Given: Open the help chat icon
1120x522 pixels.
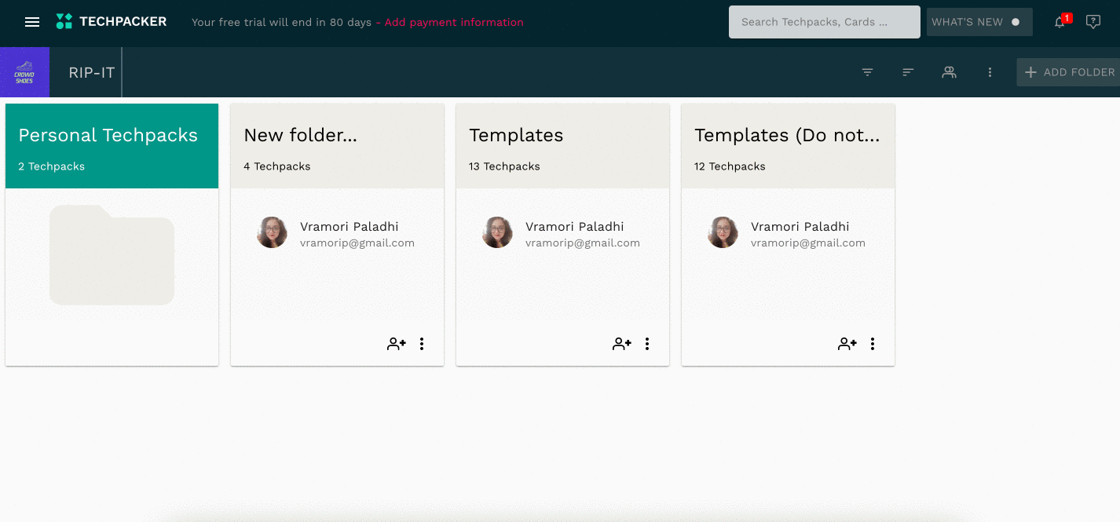Looking at the screenshot, I should [1093, 22].
